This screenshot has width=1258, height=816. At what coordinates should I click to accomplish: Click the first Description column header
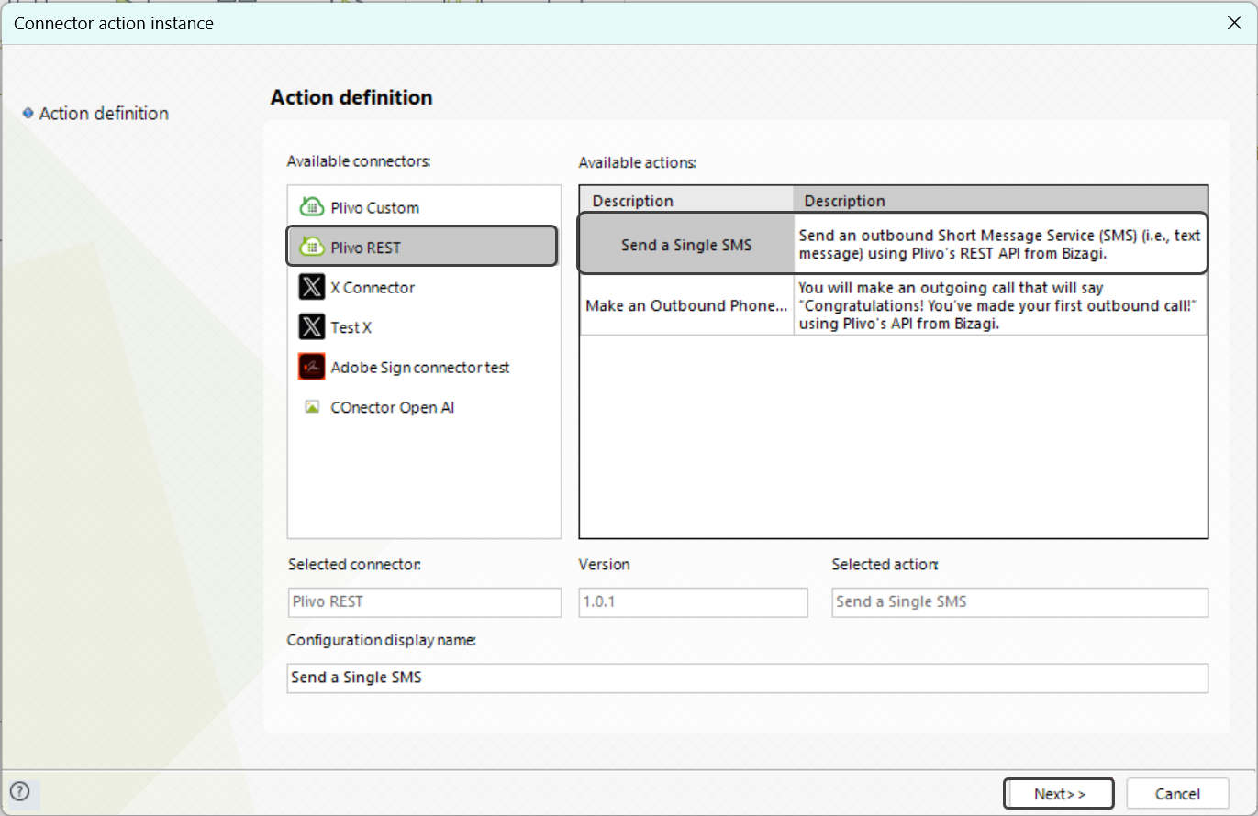(x=686, y=200)
